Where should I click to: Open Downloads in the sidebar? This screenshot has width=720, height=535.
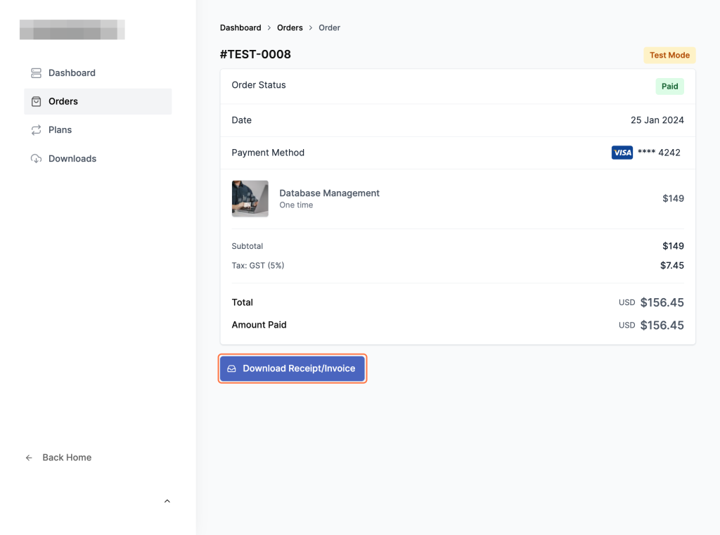pos(98,159)
